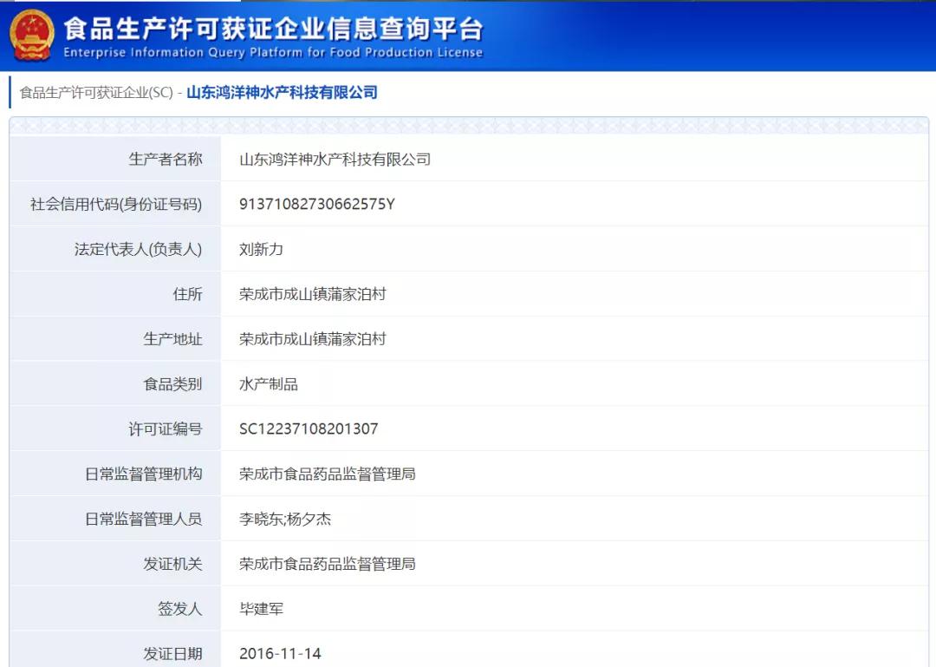Image resolution: width=936 pixels, height=667 pixels.
Task: Click the English platform subtitle text
Action: point(272,53)
